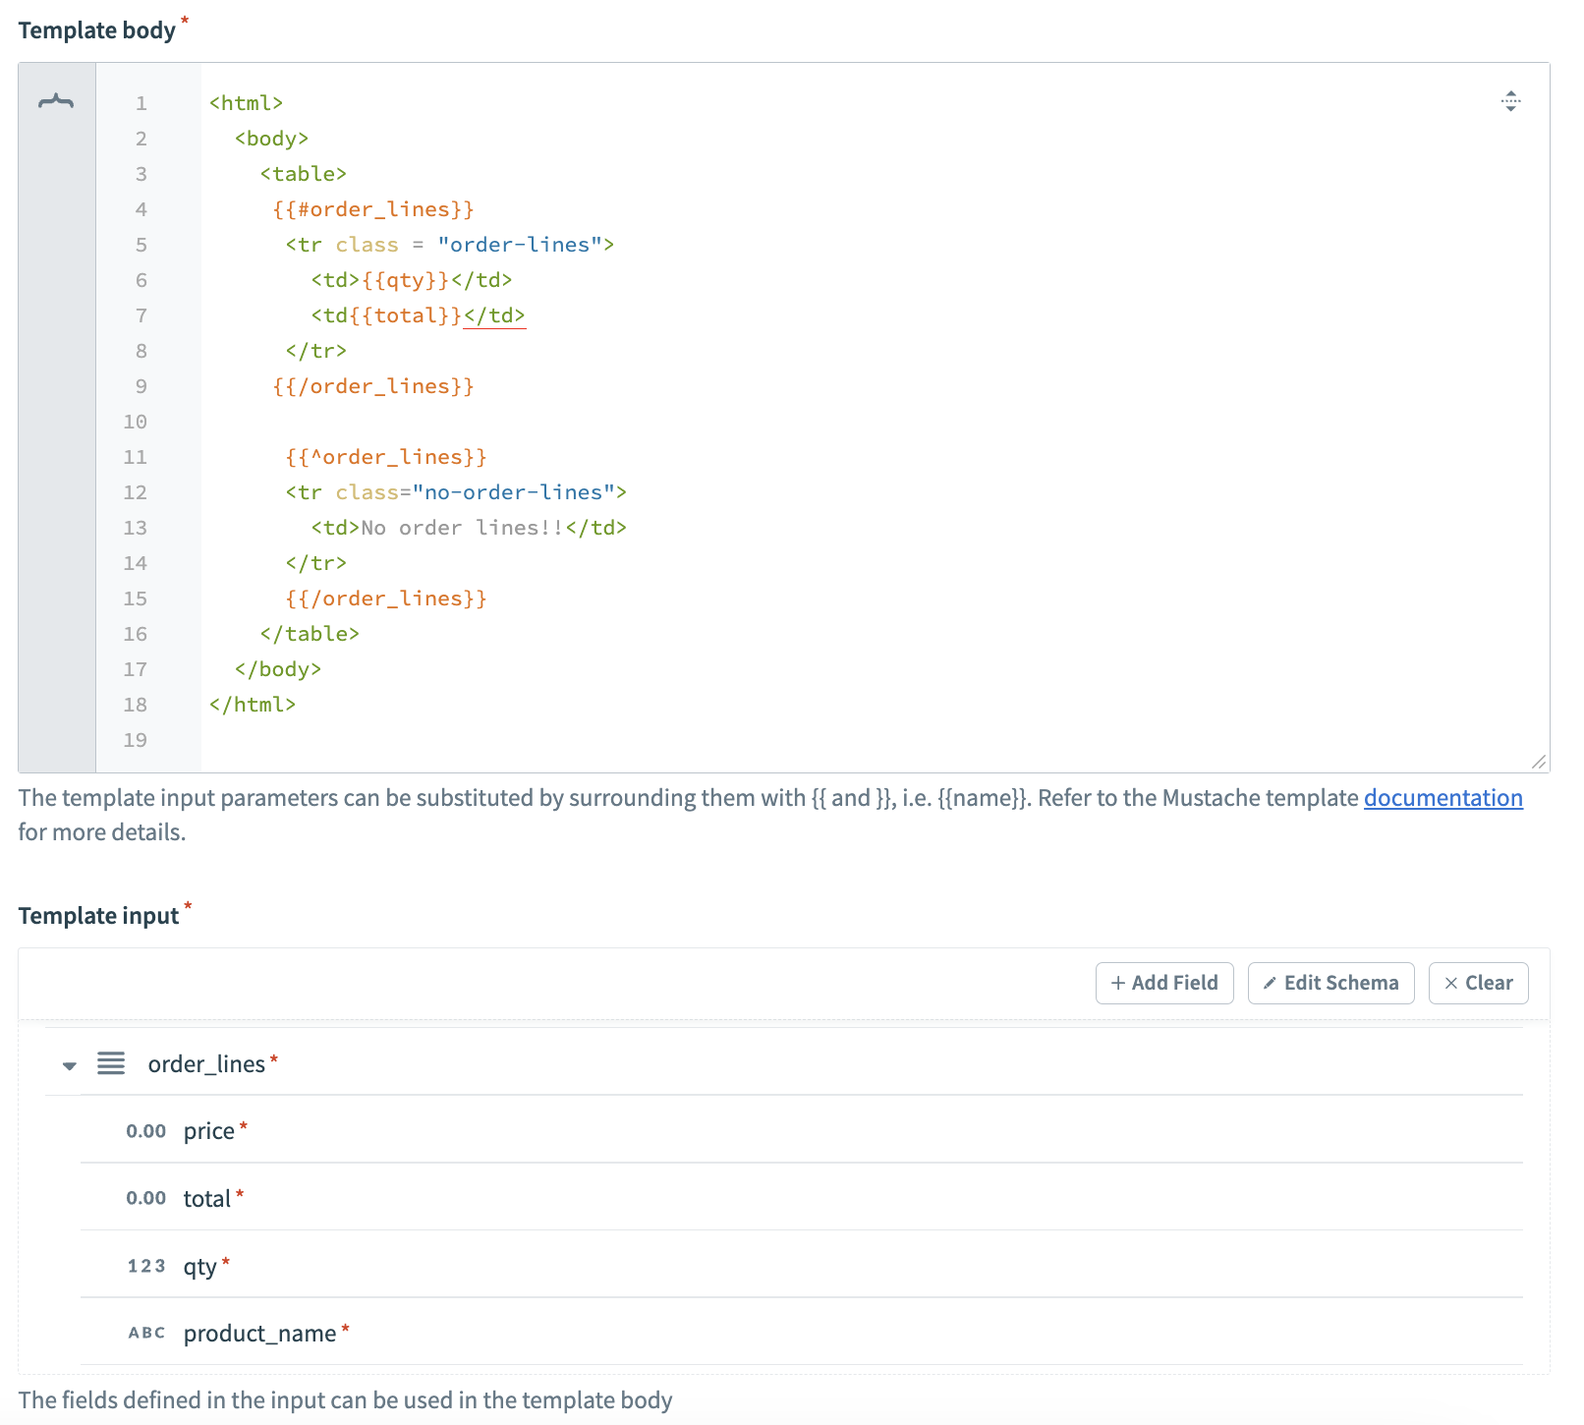
Task: Select the product_name field row
Action: (263, 1333)
